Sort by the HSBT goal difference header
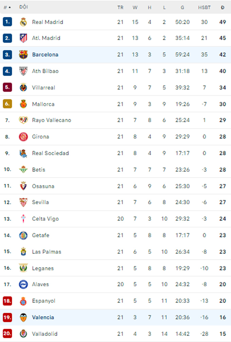 tap(205, 7)
